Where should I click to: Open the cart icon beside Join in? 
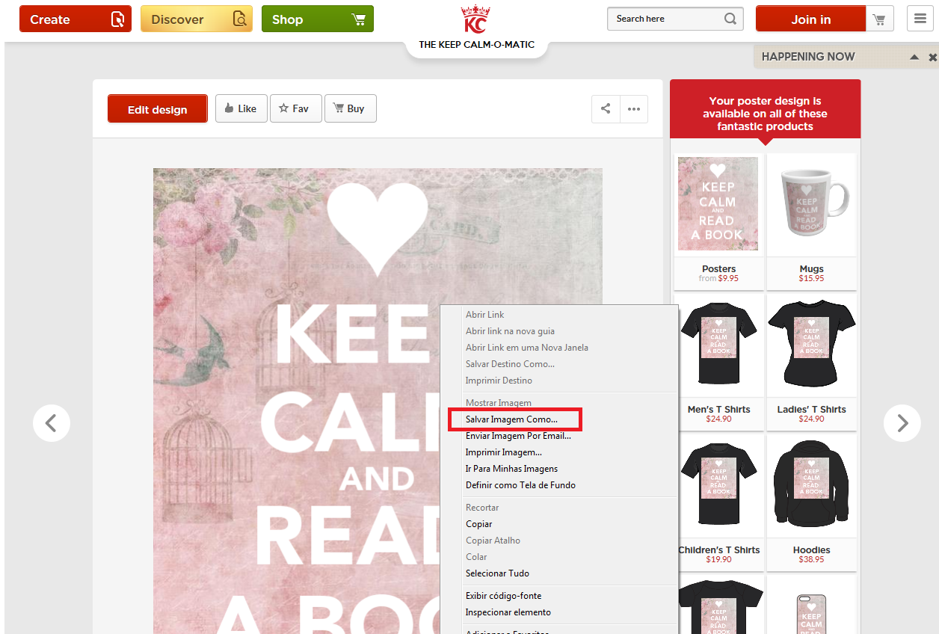pos(880,19)
